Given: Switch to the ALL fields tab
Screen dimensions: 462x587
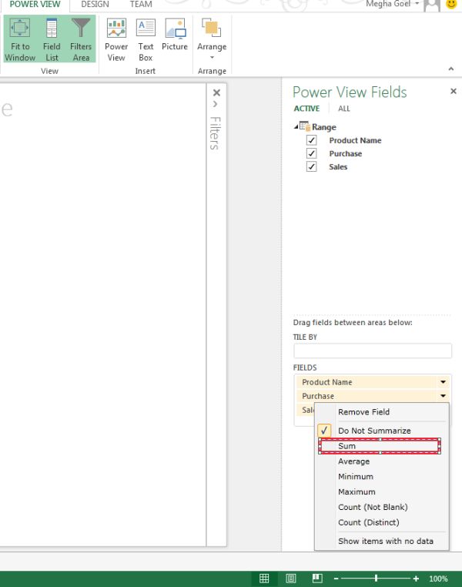Looking at the screenshot, I should tap(343, 109).
